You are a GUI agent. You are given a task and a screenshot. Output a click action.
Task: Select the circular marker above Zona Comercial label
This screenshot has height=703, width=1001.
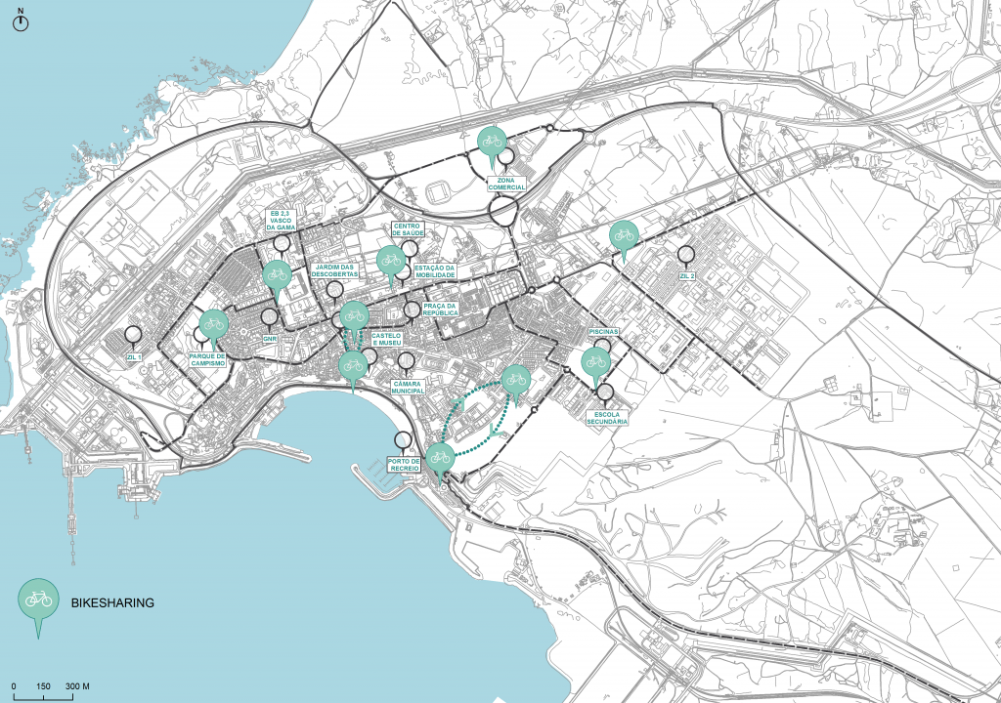(x=506, y=157)
